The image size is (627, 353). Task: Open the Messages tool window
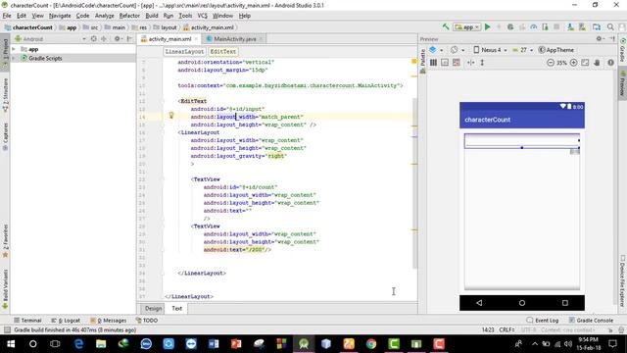pos(109,321)
